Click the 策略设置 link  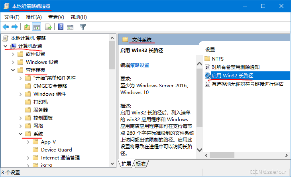(140, 65)
